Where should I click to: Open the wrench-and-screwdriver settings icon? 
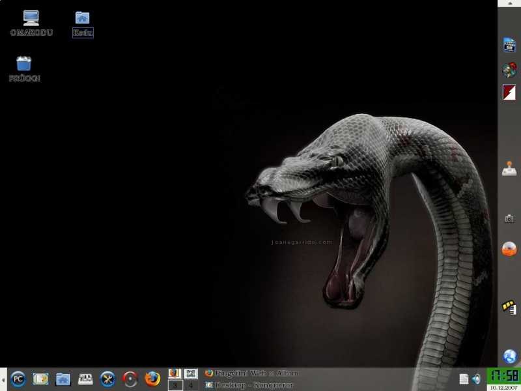point(107,379)
